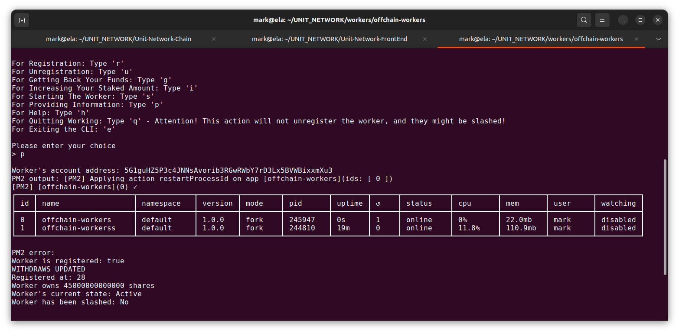Close the Unit-Network-Chain tab
The width and height of the screenshot is (679, 333).
[x=214, y=39]
